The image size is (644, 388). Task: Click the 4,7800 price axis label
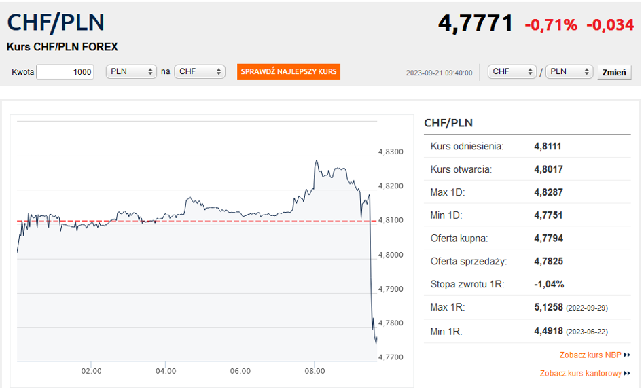coord(391,323)
